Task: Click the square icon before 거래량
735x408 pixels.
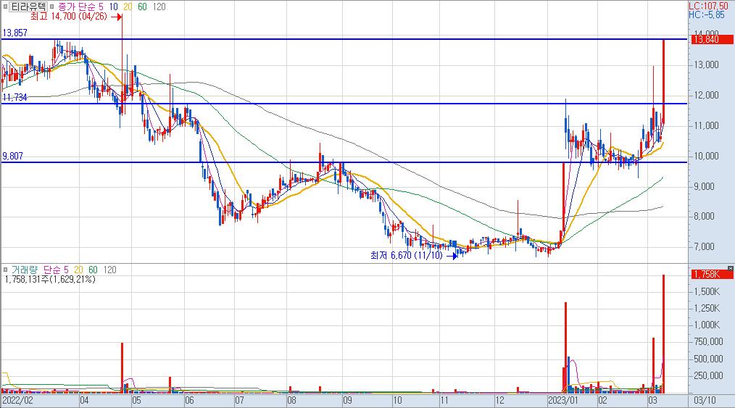Action: (6, 270)
